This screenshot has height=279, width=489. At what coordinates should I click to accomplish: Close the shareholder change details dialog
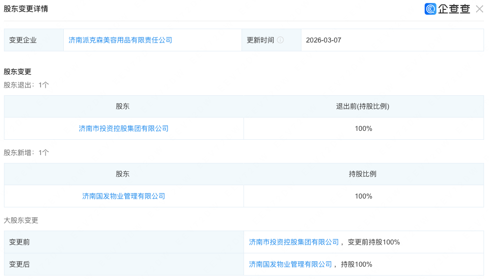[x=479, y=9]
